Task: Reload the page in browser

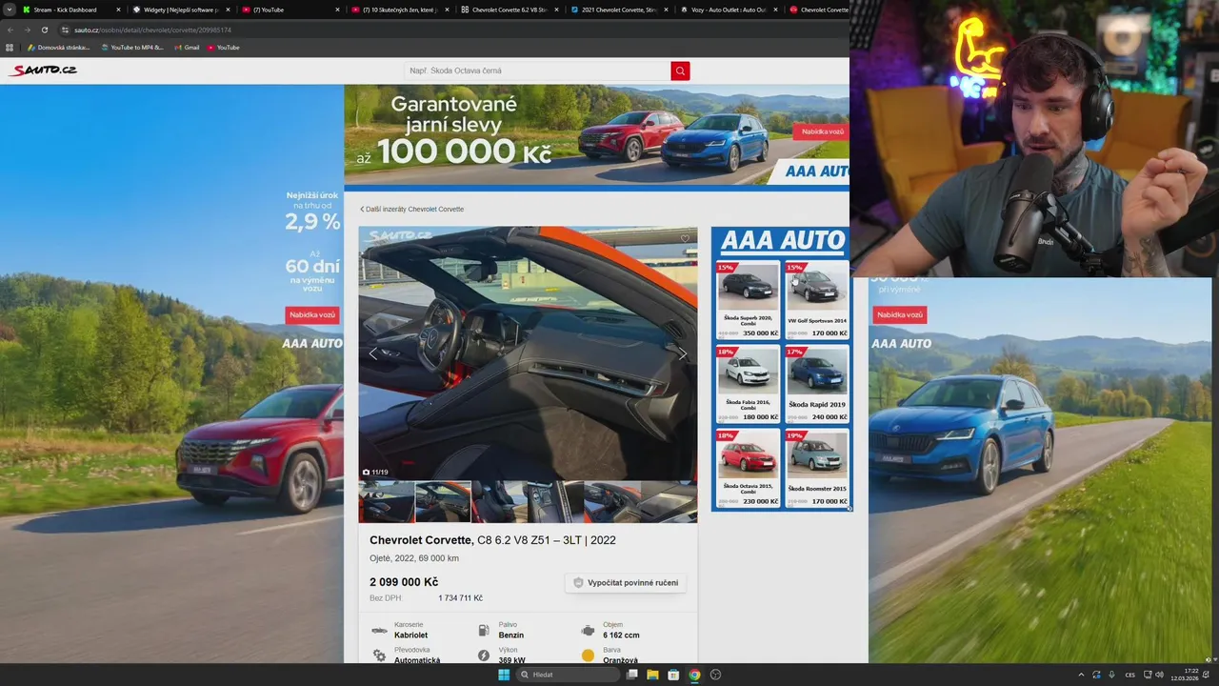Action: click(44, 30)
